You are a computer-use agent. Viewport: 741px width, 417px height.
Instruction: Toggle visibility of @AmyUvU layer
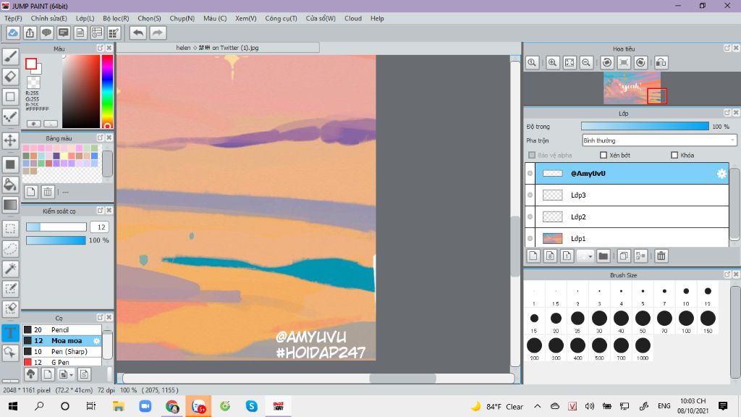coord(530,174)
